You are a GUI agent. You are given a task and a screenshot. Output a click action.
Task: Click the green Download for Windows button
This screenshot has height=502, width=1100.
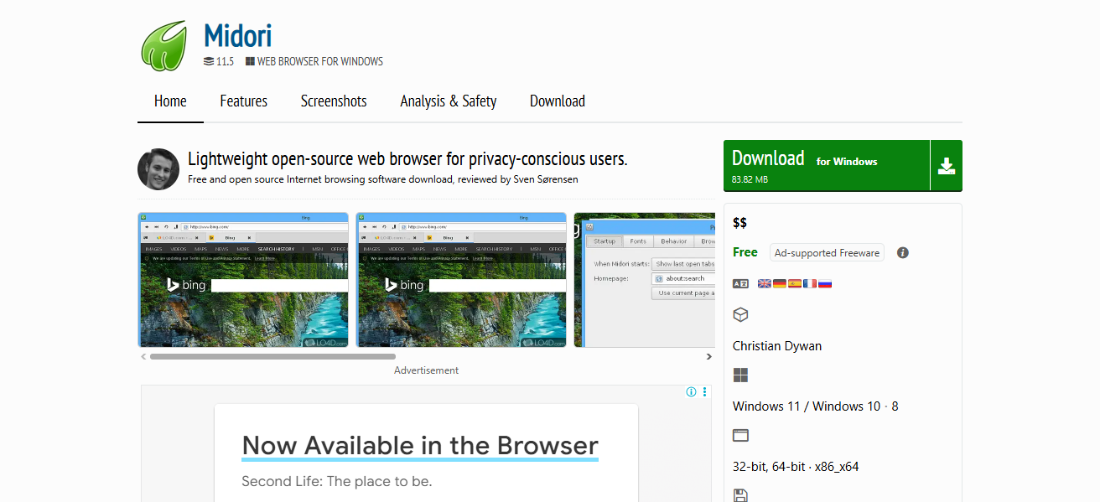click(843, 166)
